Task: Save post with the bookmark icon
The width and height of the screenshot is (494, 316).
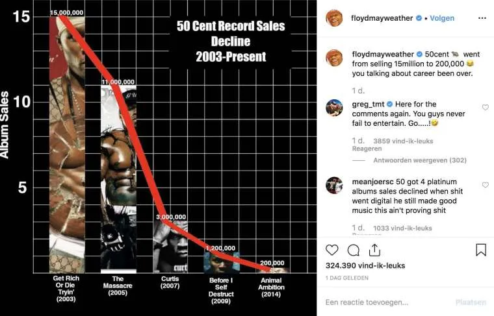Action: (x=481, y=250)
